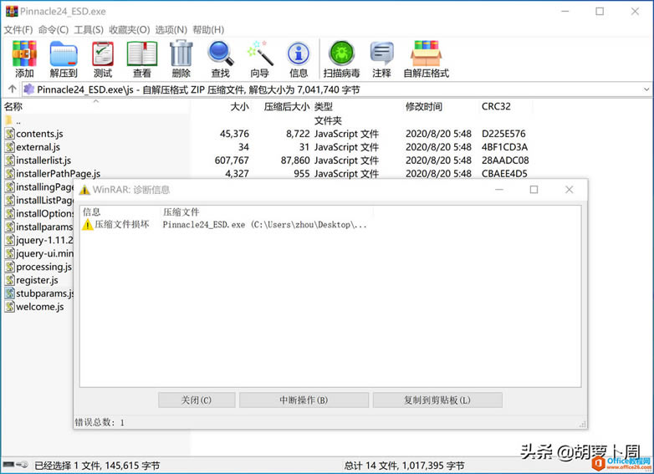This screenshot has width=654, height=474.
Task: Click the 删除 (Delete) trash icon
Action: tap(181, 54)
